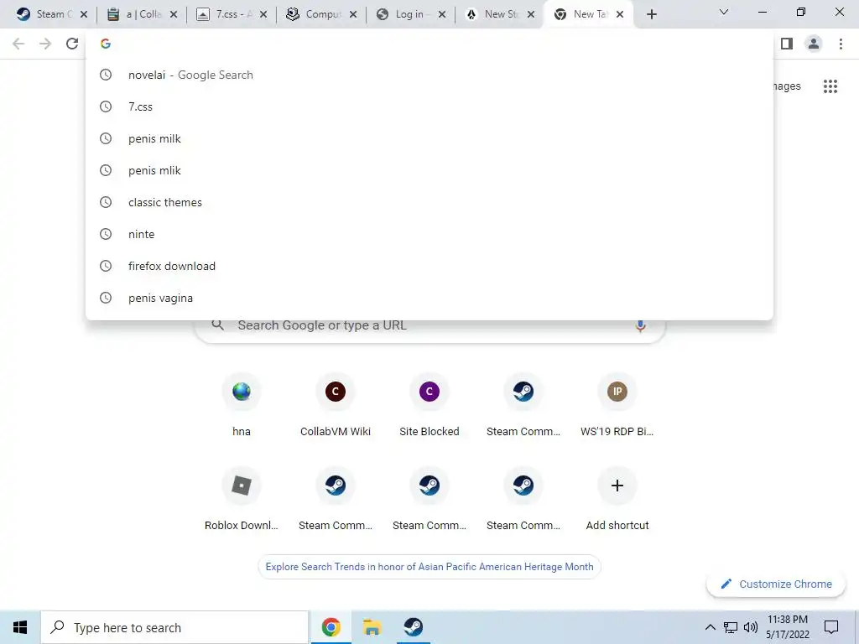This screenshot has height=644, width=859.
Task: Click the Add shortcut plus icon
Action: (x=617, y=486)
